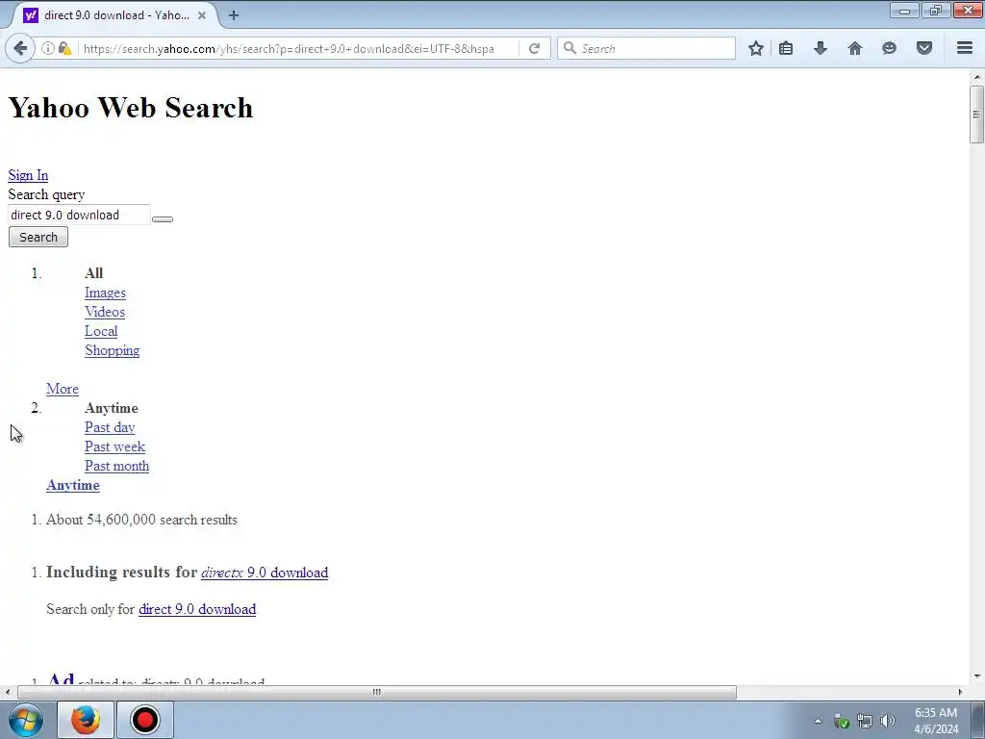Viewport: 985px width, 739px height.
Task: Click the All results label
Action: coord(93,273)
